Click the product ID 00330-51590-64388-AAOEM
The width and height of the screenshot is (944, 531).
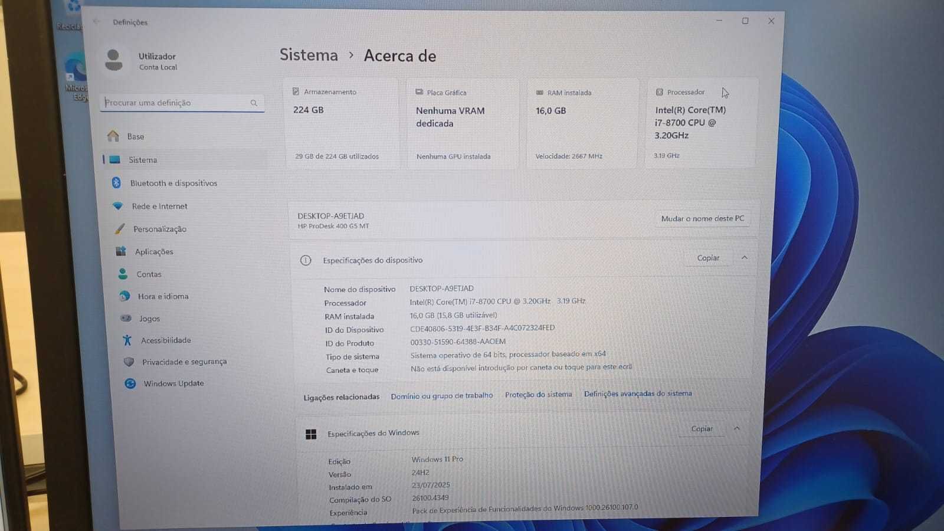pos(458,342)
